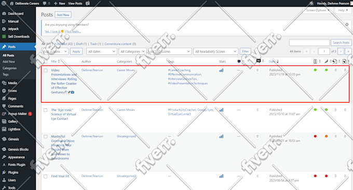The height and width of the screenshot is (190, 353).
Task: Sort by comments bubble column icon
Action: (239, 61)
